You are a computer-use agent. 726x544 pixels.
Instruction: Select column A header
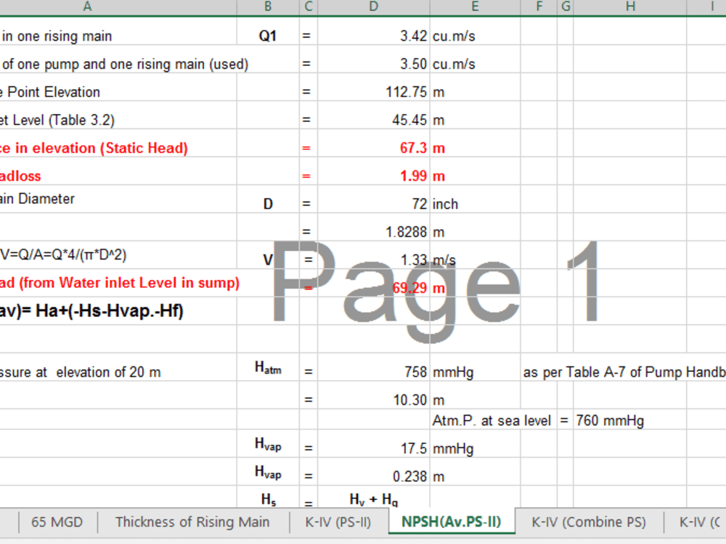tap(87, 7)
